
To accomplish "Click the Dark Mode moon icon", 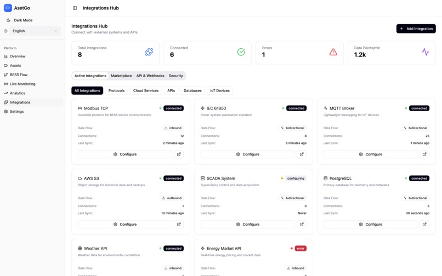I will tap(8, 20).
